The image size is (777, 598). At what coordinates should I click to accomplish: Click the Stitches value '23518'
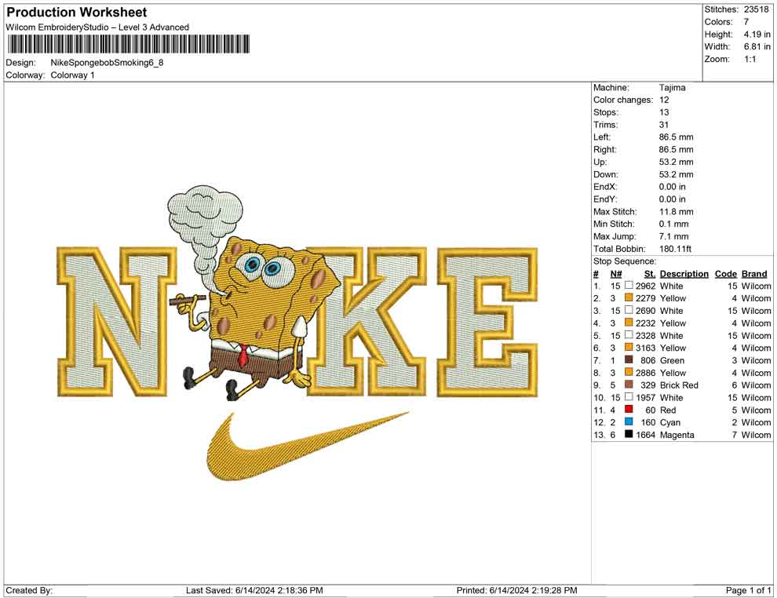pos(756,9)
